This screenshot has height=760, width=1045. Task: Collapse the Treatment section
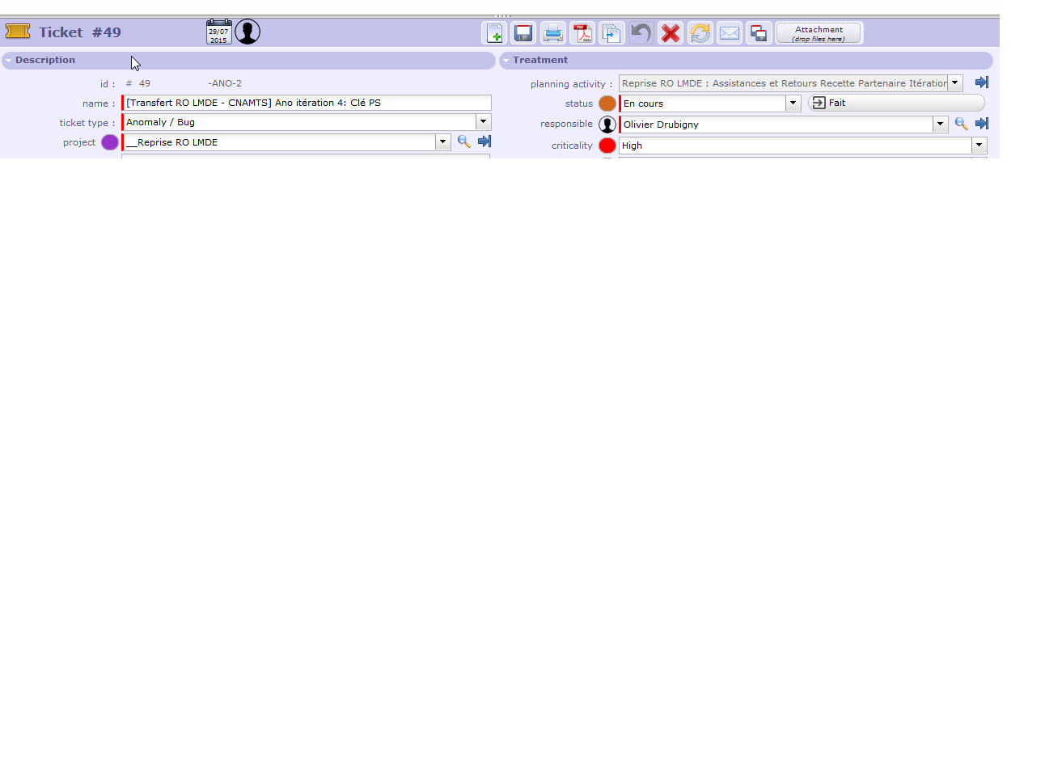[x=506, y=61]
